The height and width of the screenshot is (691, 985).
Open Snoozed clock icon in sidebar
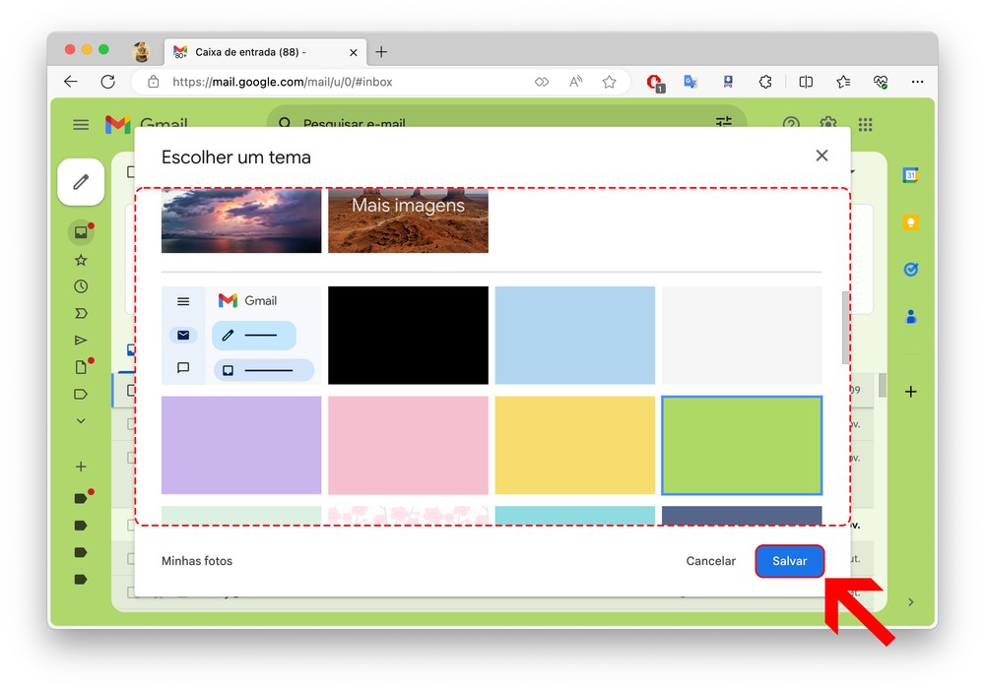[81, 286]
